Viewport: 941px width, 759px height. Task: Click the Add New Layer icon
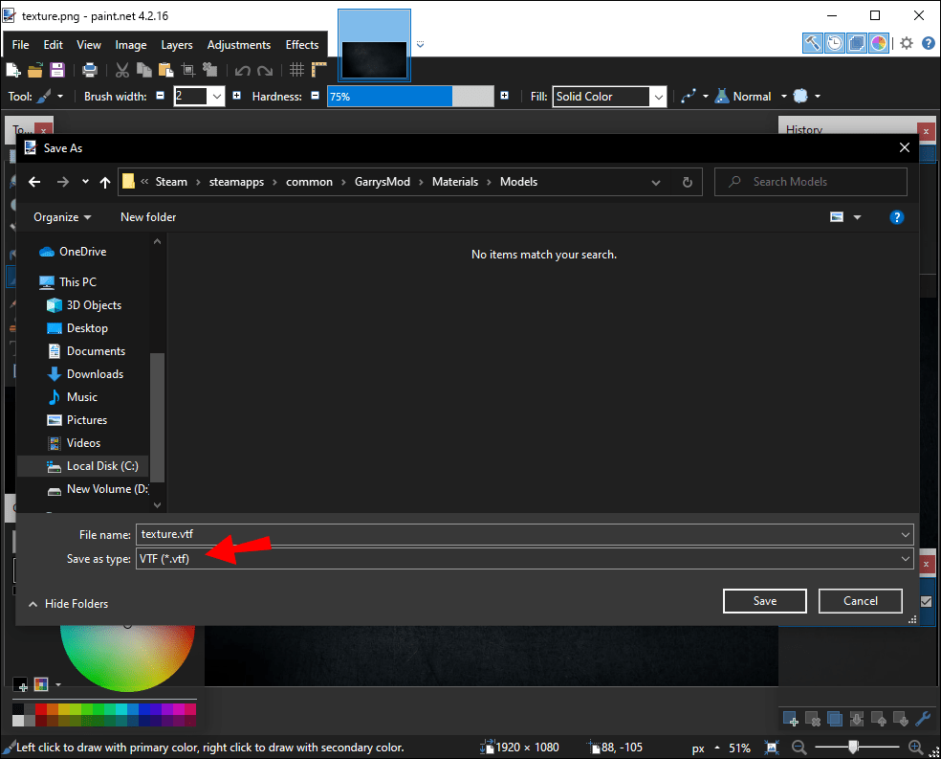791,719
